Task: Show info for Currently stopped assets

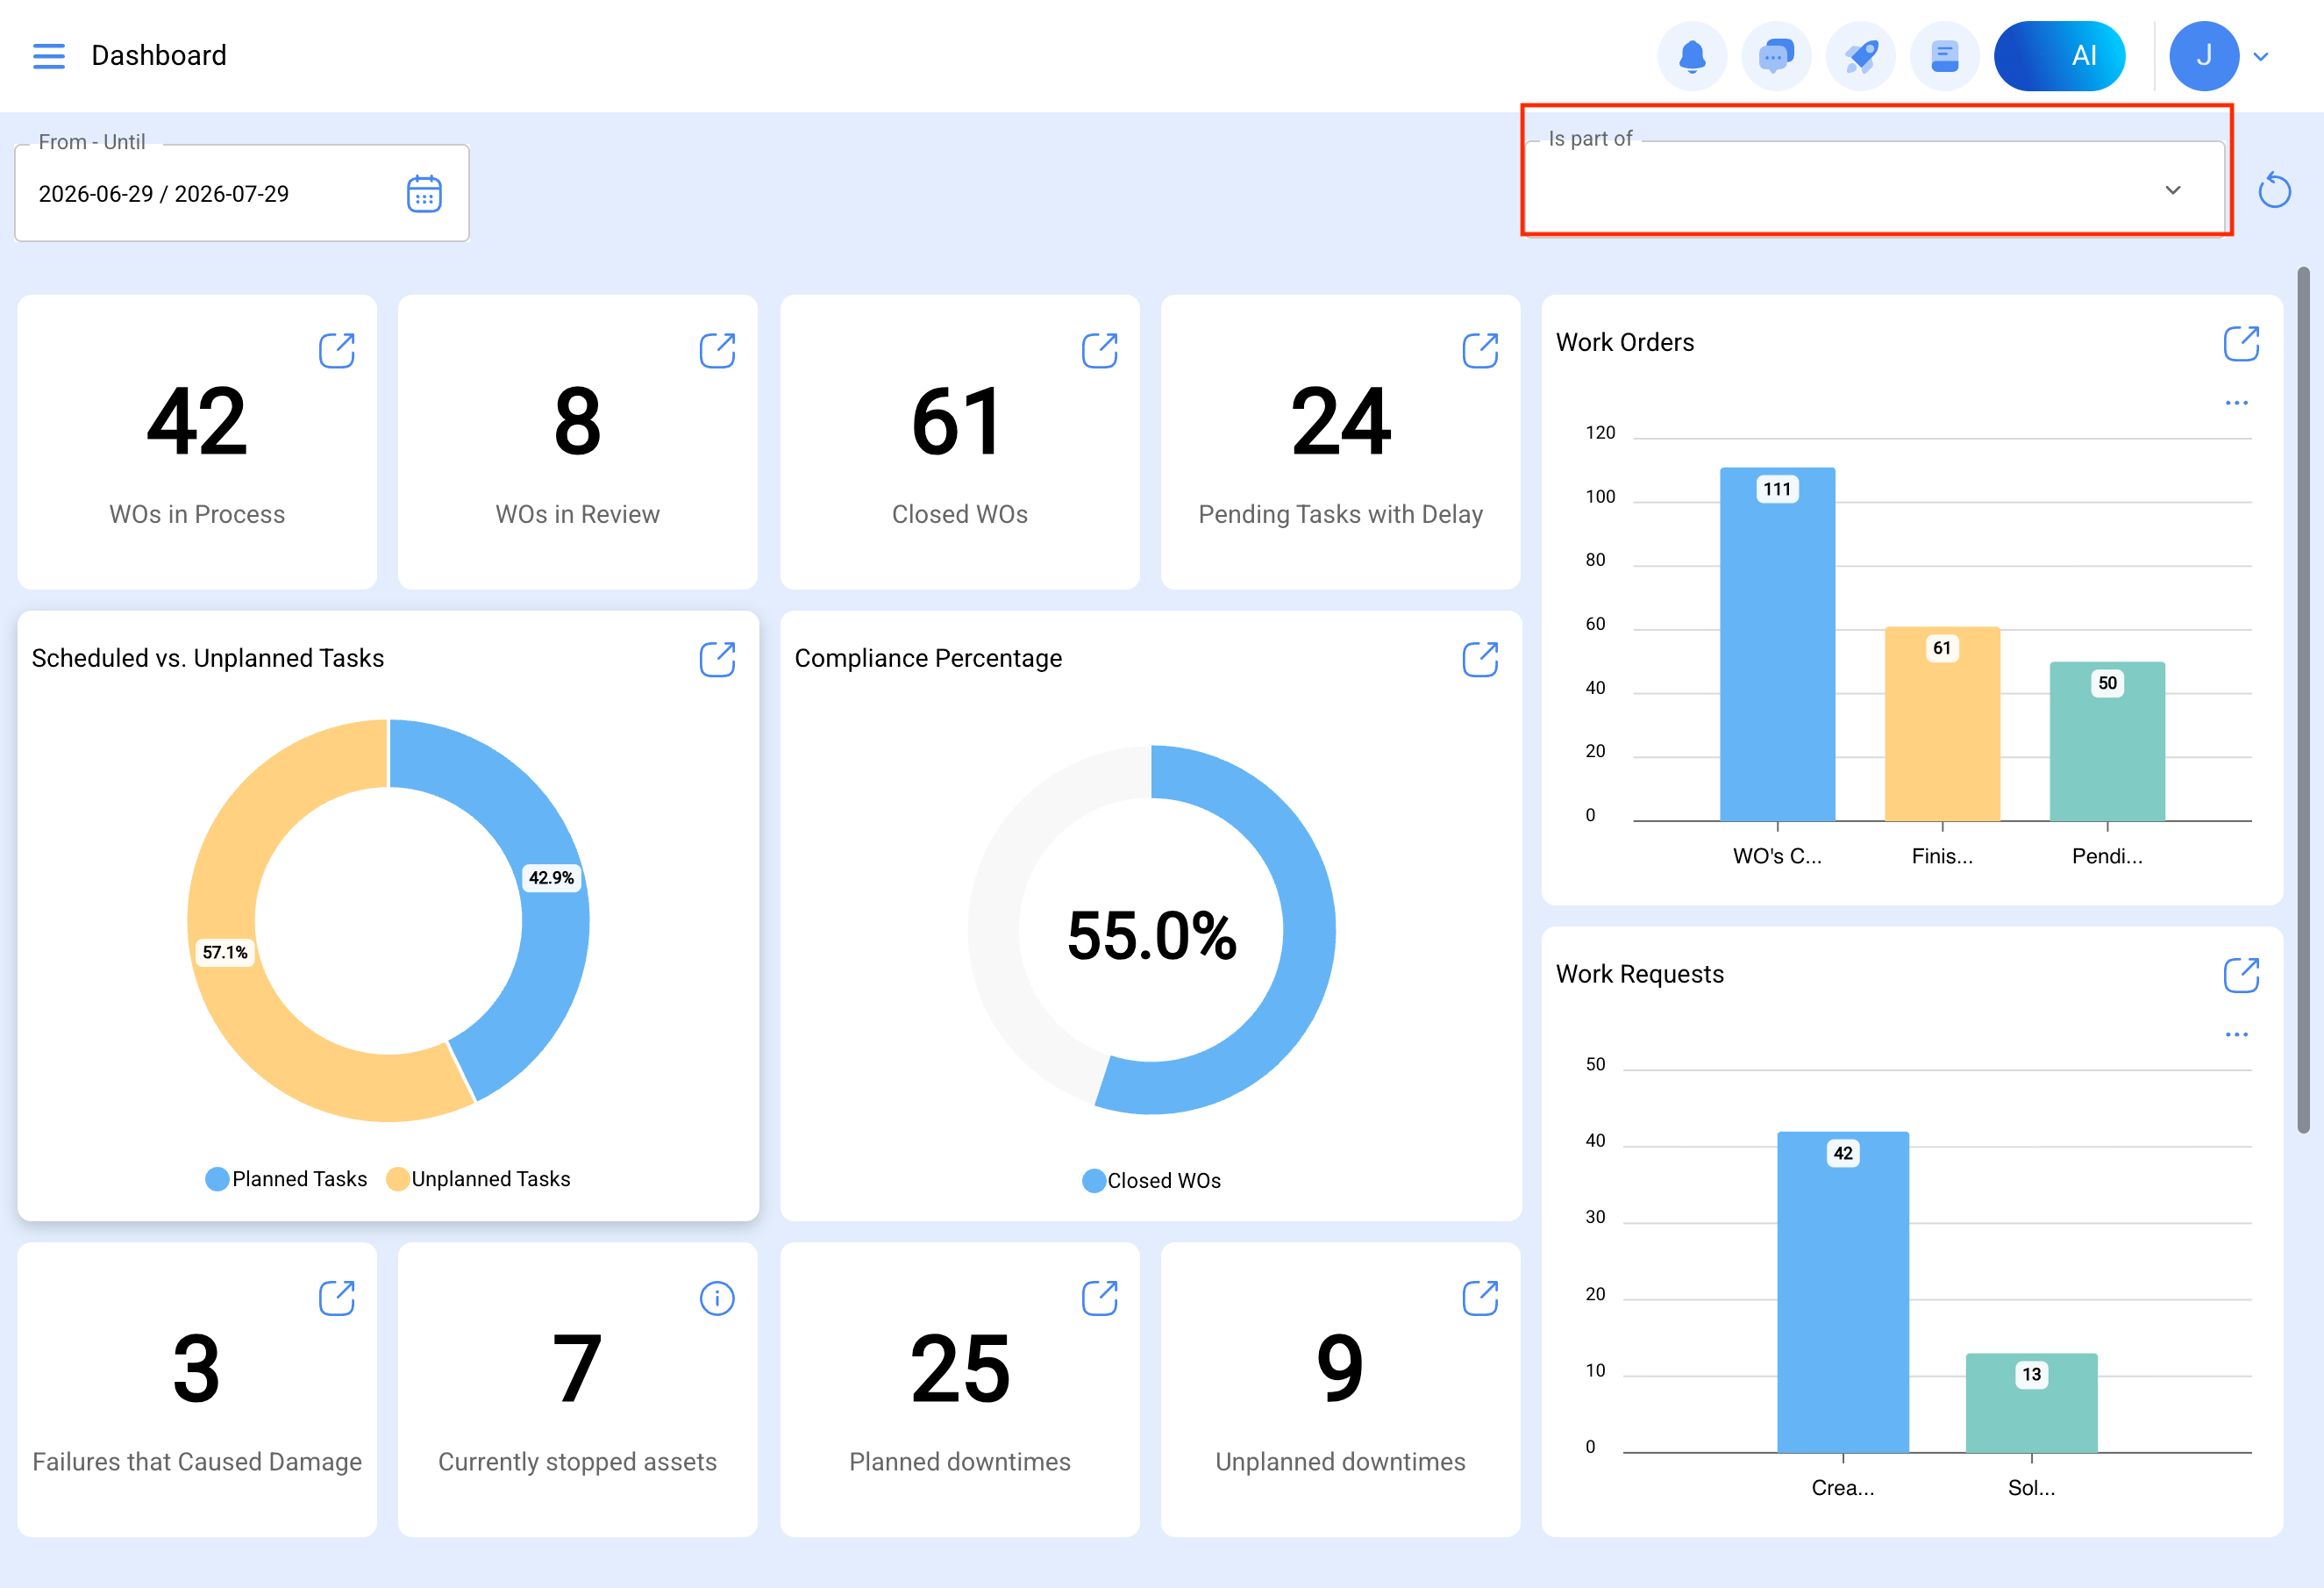Action: 717,1298
